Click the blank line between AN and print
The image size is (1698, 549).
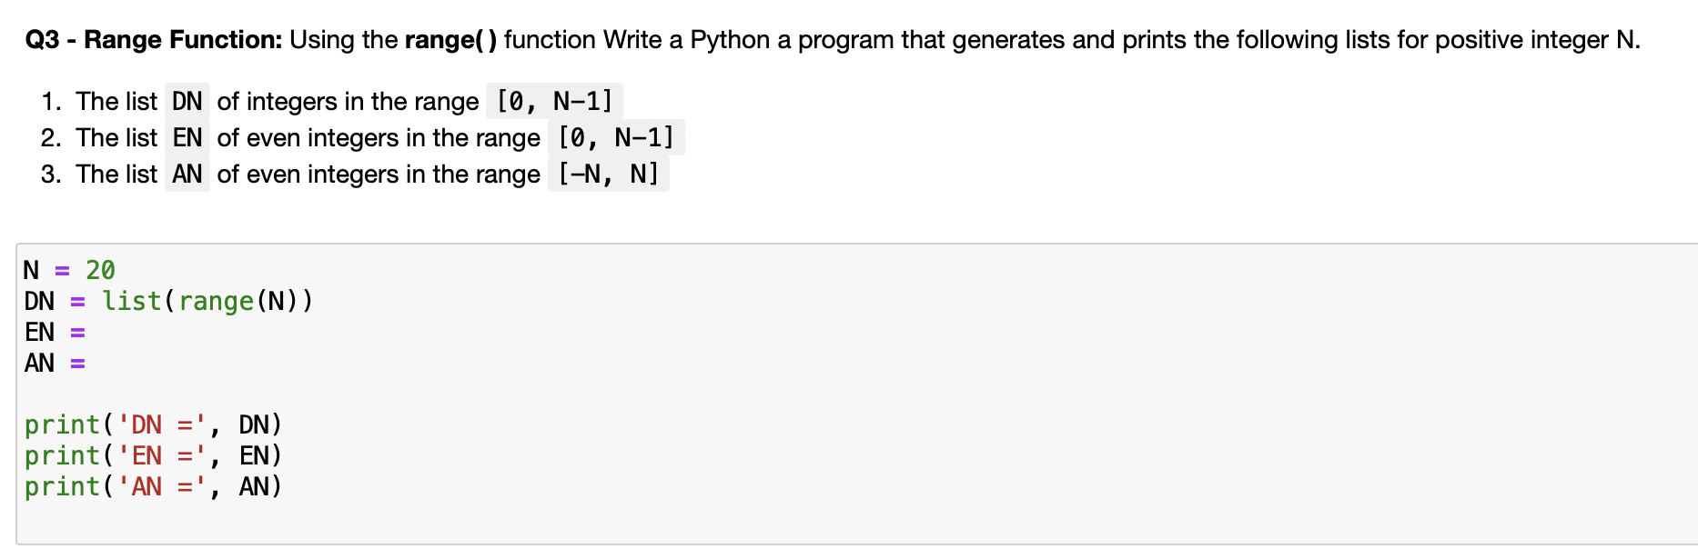click(855, 394)
